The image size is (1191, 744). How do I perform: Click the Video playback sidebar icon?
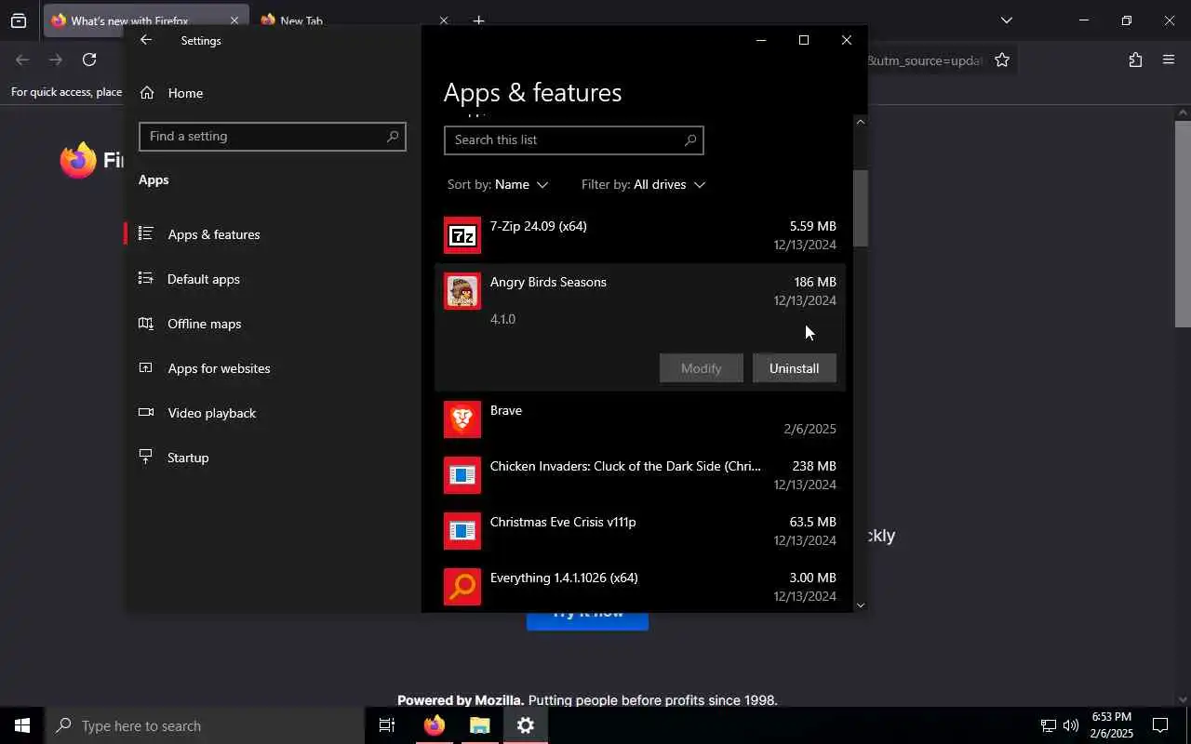[146, 413]
